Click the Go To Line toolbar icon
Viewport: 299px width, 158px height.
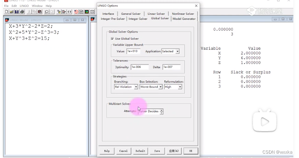pos(64,12)
